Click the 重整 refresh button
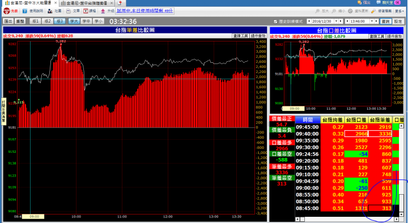Image resolution: width=408 pixels, height=223 pixels. pos(20,22)
